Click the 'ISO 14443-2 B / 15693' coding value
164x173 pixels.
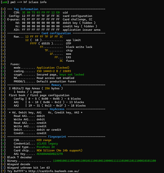pyautogui.click(x=54, y=71)
